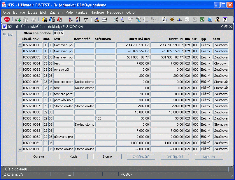235x180 pixels.
Task: Click the question mark with blocks icon
Action: tap(217, 19)
